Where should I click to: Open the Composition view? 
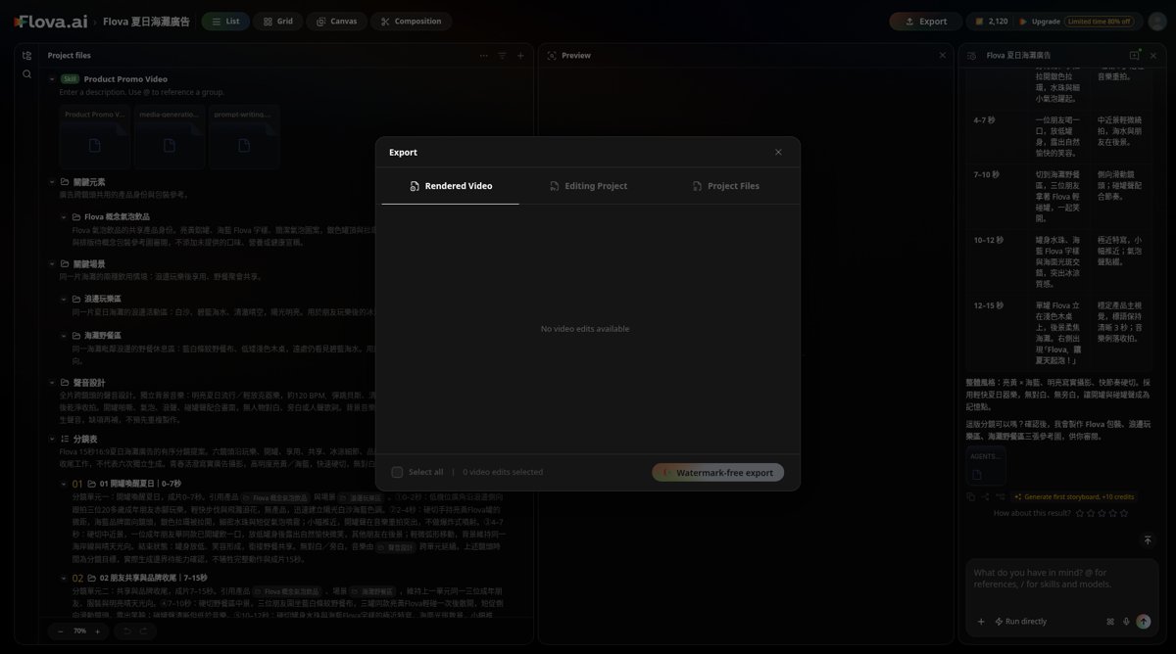411,21
